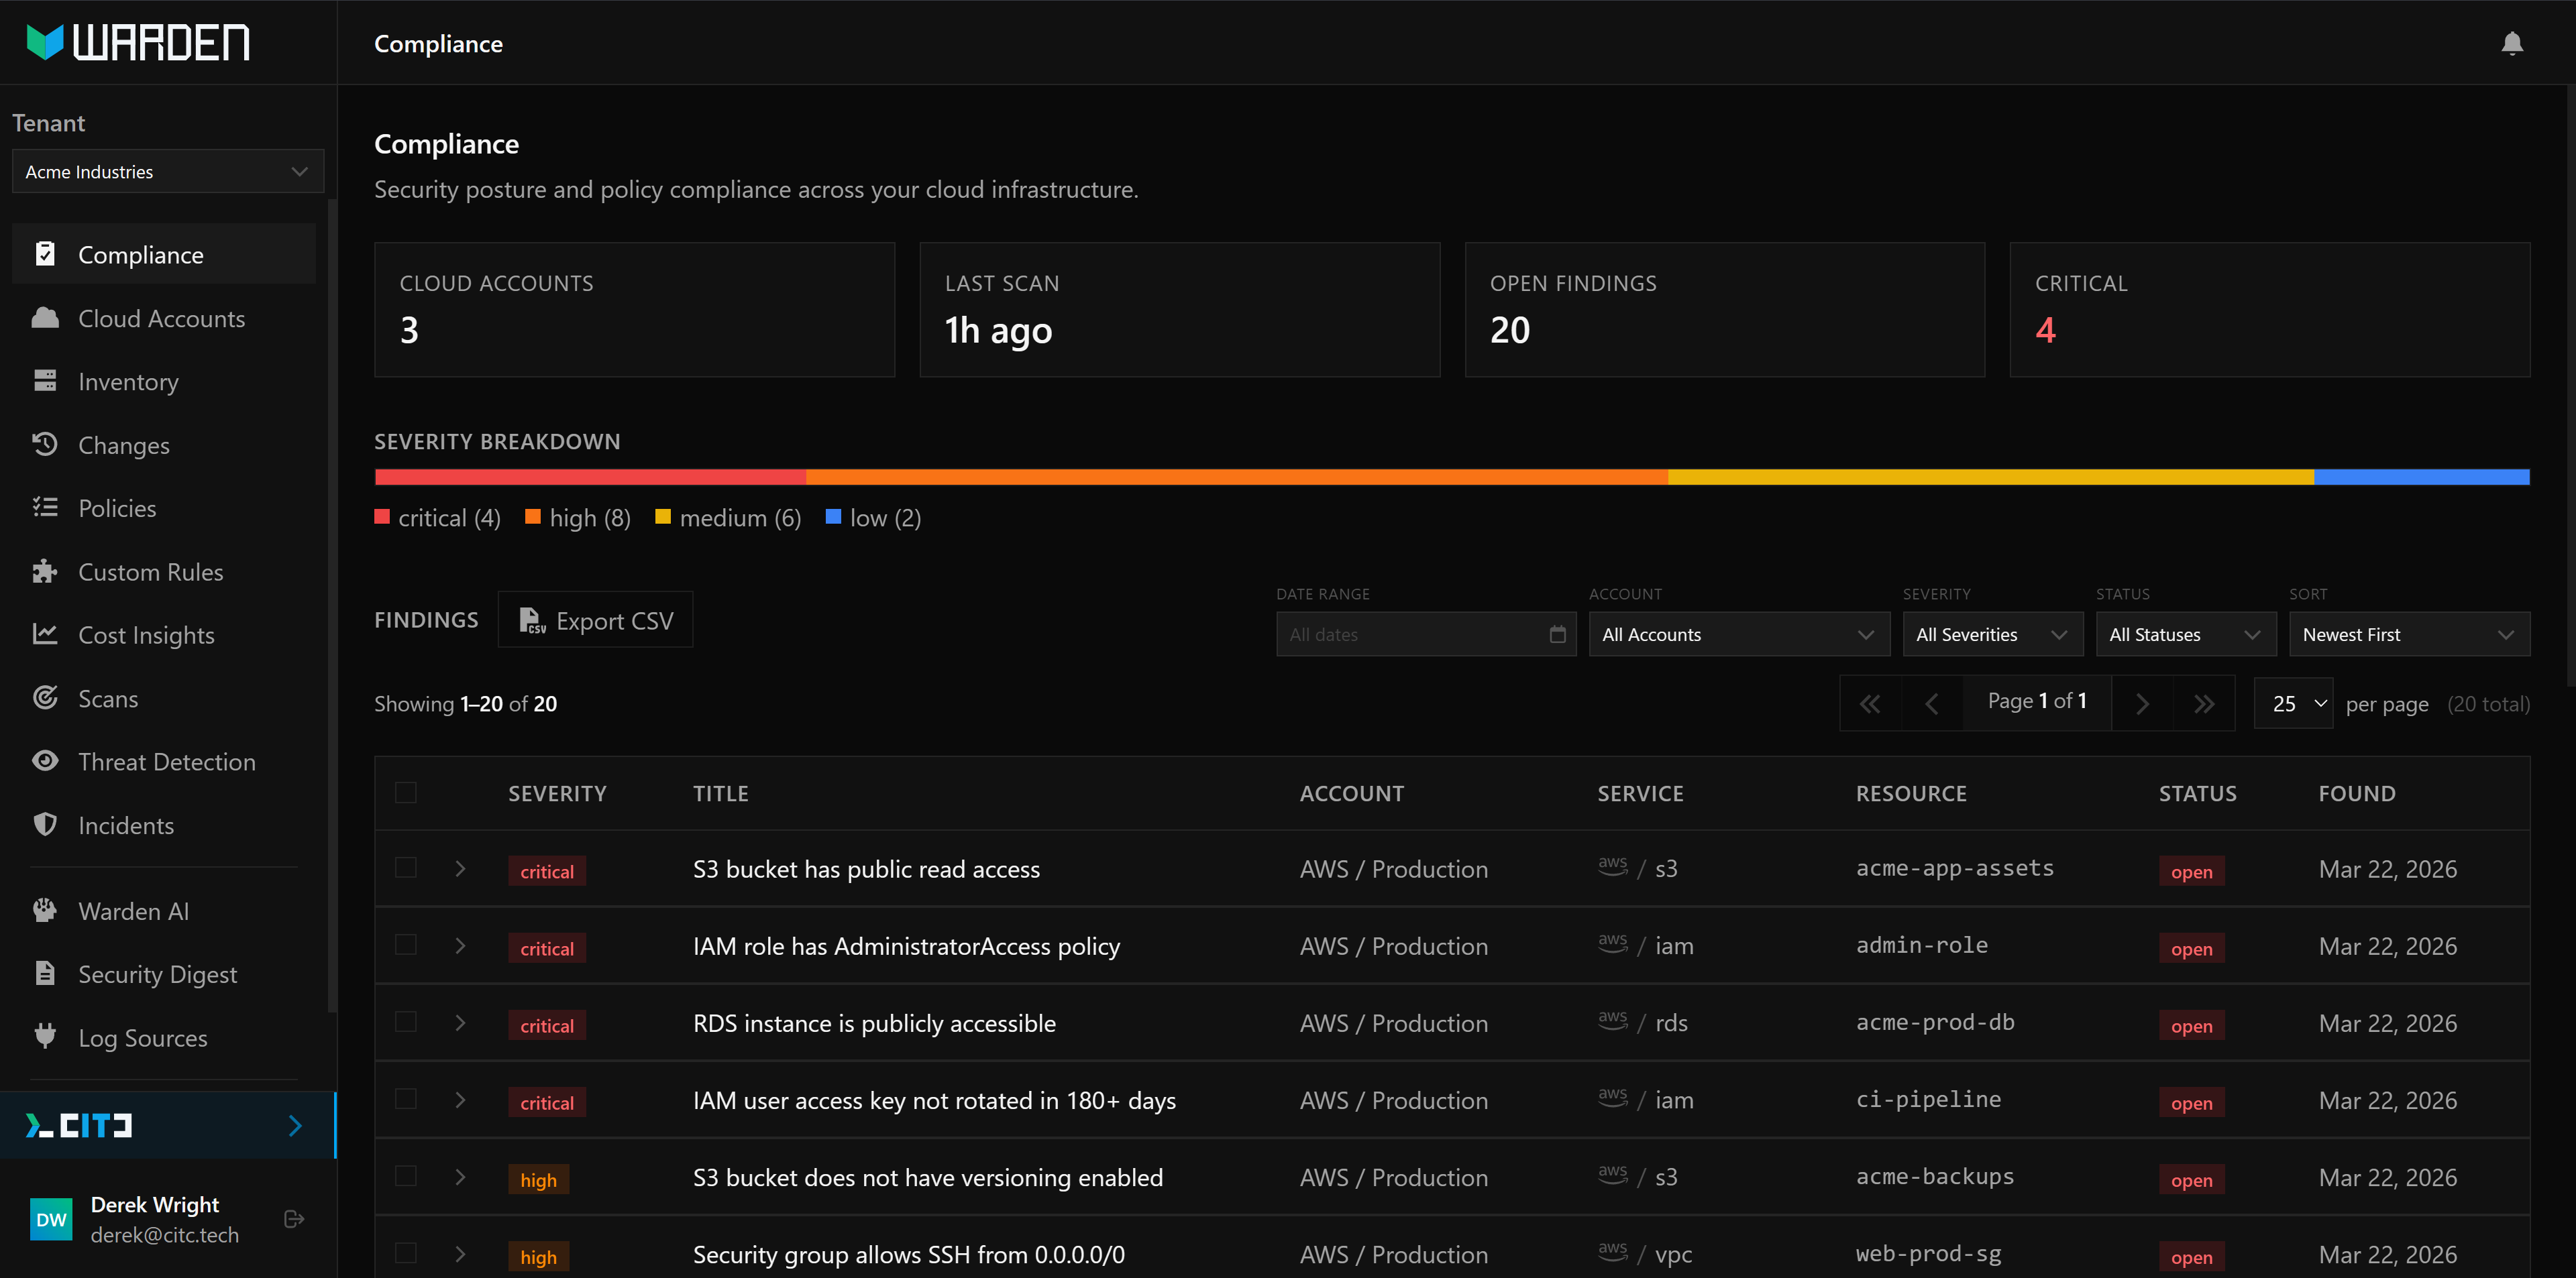Click the Threat Detection eye icon
This screenshot has height=1278, width=2576.
click(x=46, y=760)
